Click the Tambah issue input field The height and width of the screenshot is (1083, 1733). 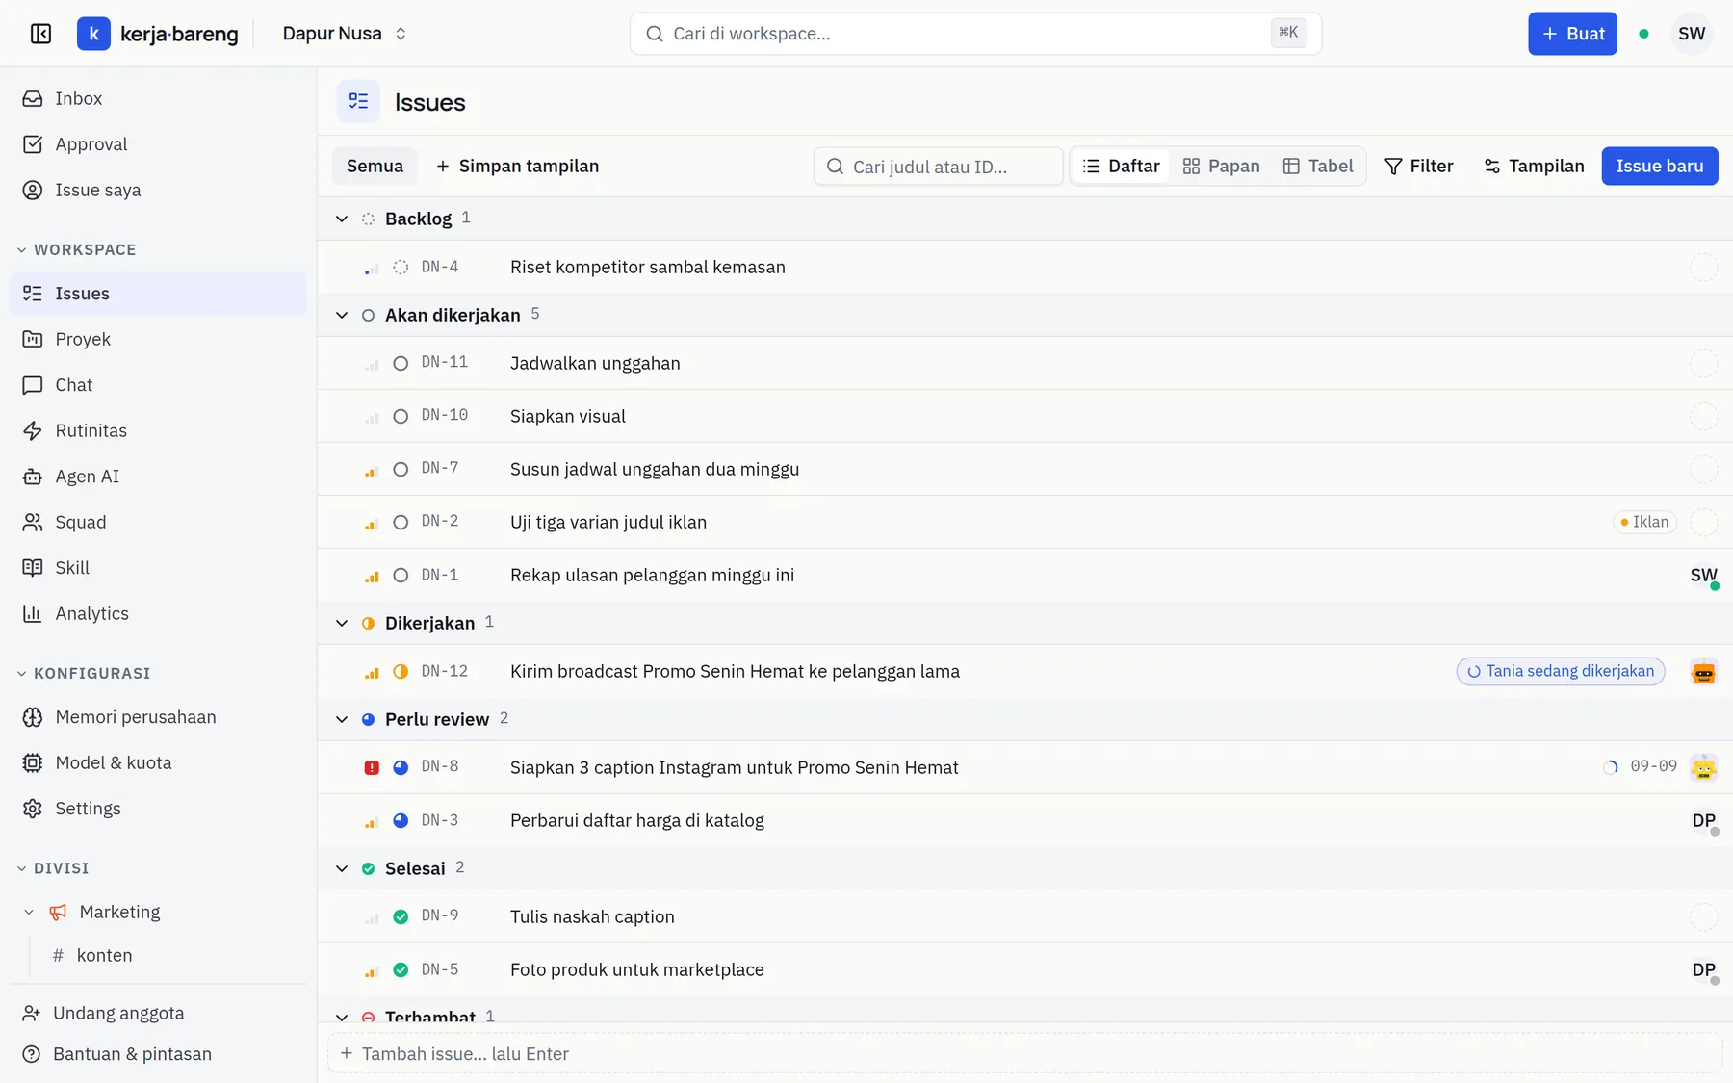(x=1024, y=1054)
